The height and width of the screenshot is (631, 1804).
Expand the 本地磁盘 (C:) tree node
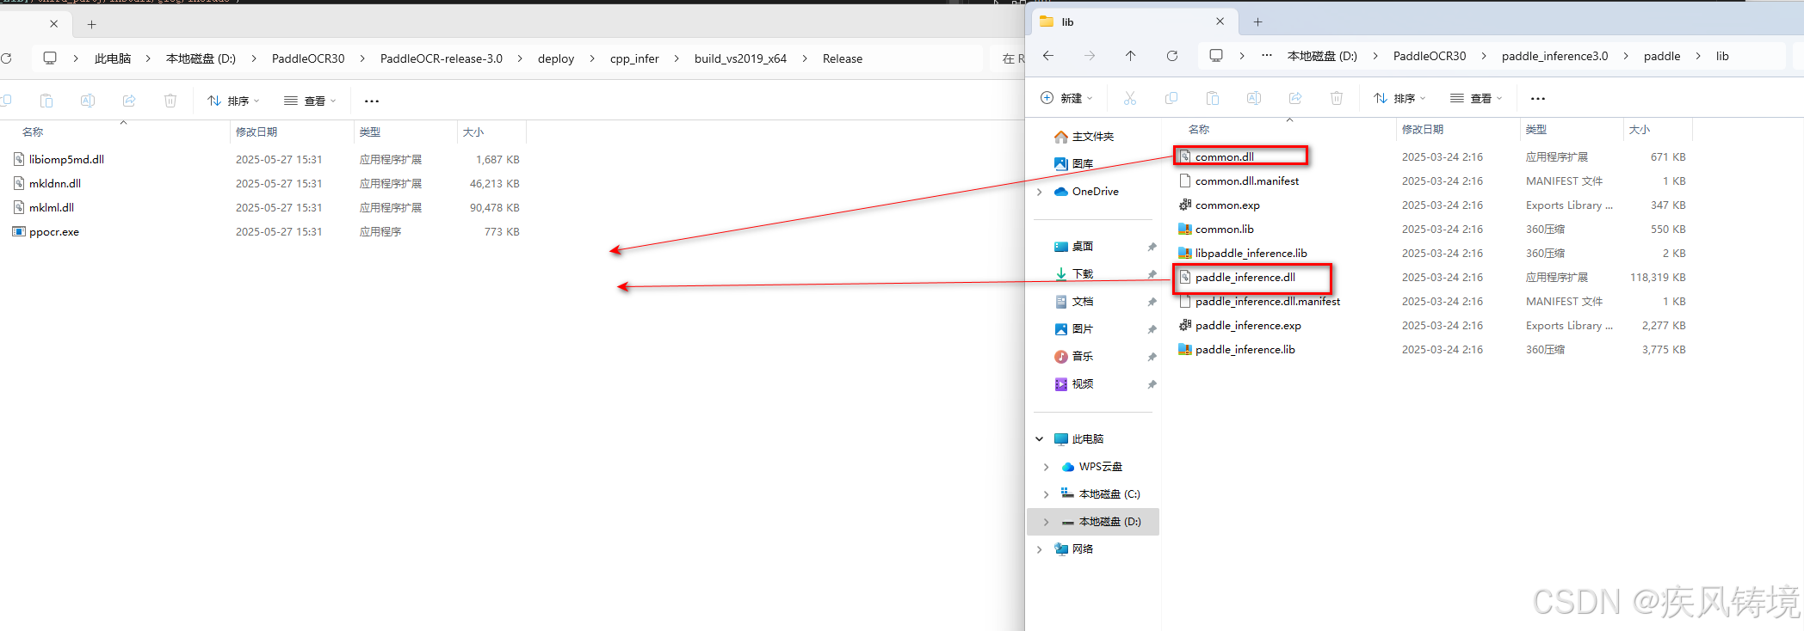pos(1047,494)
